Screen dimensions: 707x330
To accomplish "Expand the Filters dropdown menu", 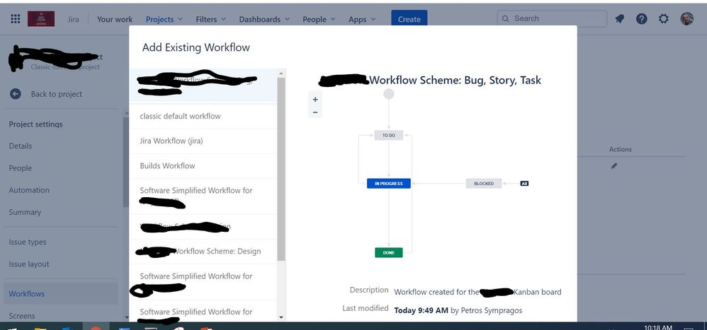I will tap(210, 19).
